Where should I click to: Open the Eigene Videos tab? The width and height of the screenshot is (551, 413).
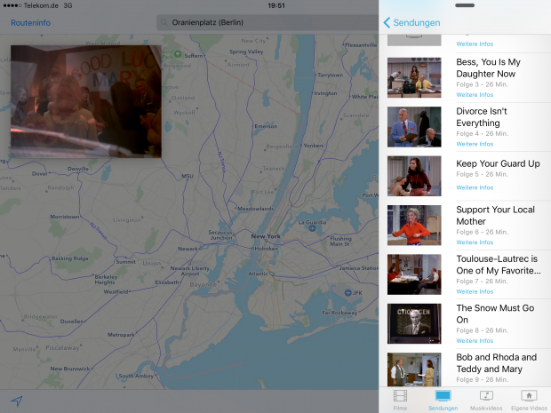(x=529, y=399)
